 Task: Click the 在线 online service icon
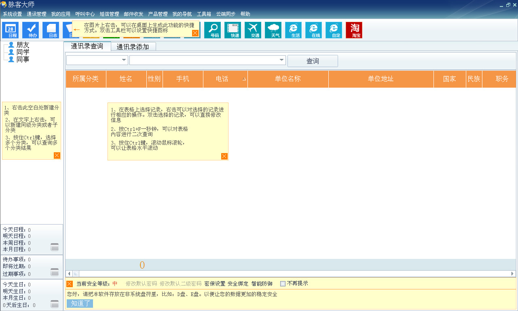313,30
